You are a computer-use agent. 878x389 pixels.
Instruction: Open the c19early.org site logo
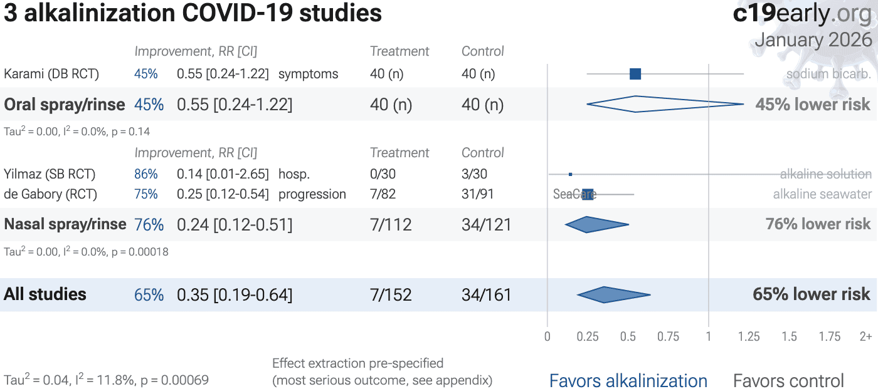(x=802, y=14)
